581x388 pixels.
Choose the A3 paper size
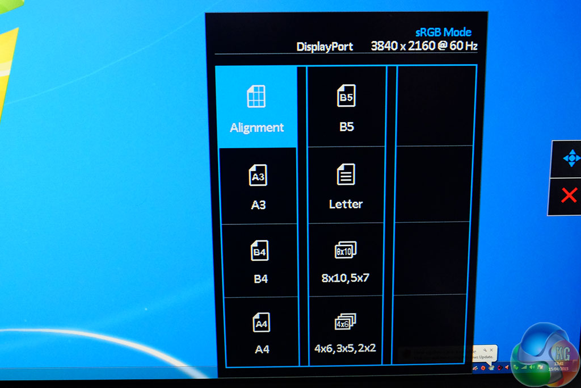pos(258,186)
